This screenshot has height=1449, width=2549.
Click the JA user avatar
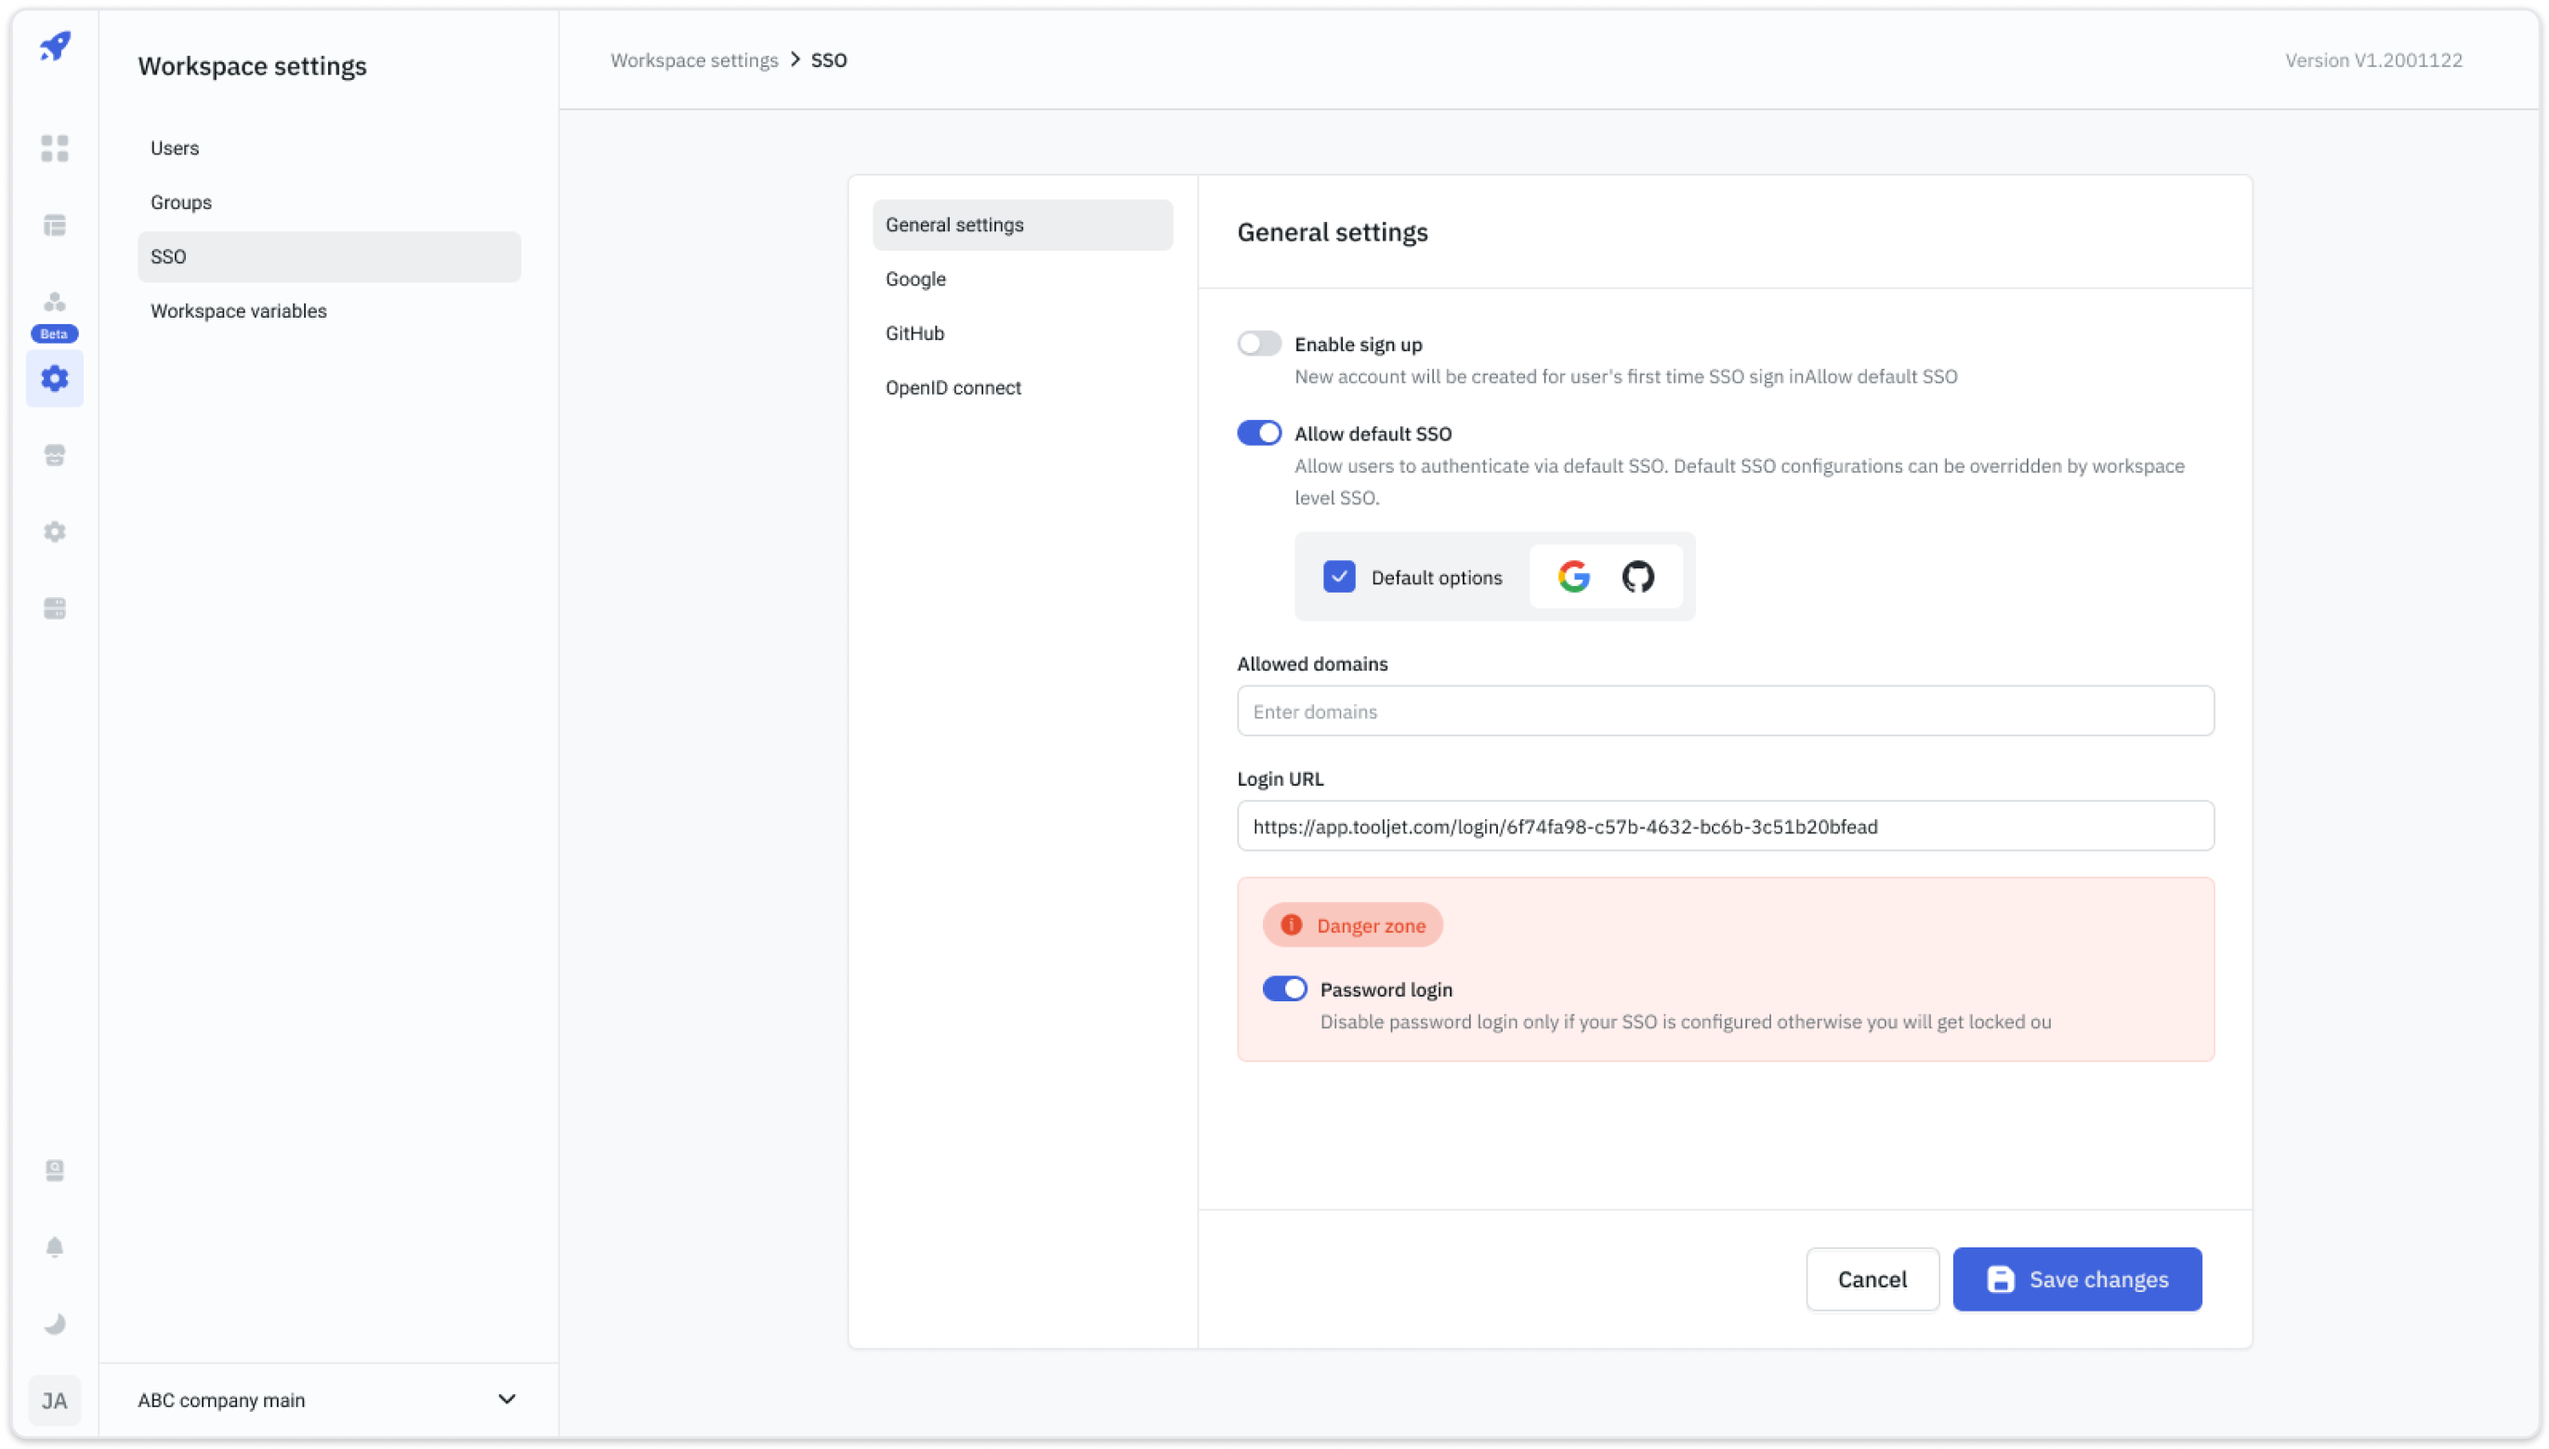tap(55, 1401)
